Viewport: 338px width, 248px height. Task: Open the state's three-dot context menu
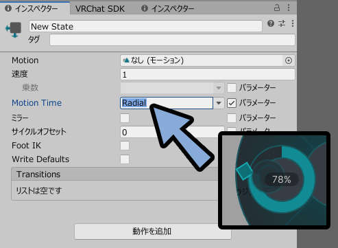tap(293, 23)
